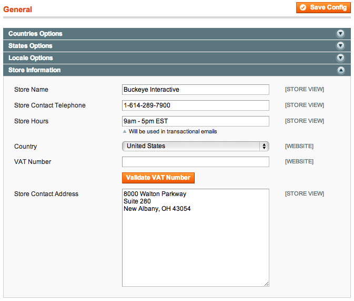Image resolution: width=354 pixels, height=301 pixels.
Task: Click the 'Will be used in transactional emails' note
Action: point(173,131)
